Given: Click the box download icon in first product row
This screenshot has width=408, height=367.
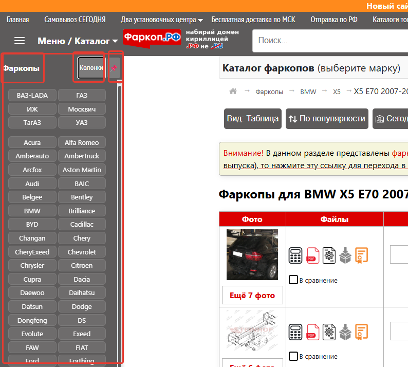Looking at the screenshot, I should coord(345,255).
